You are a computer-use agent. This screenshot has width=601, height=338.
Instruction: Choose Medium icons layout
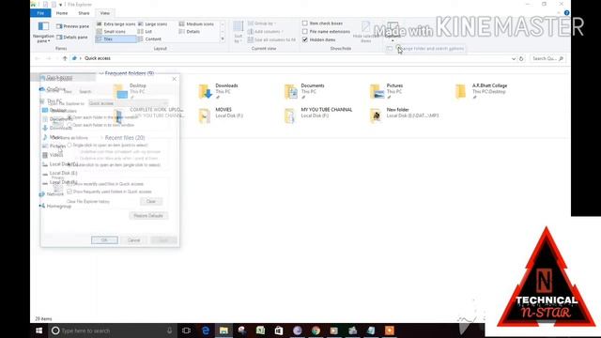(196, 24)
